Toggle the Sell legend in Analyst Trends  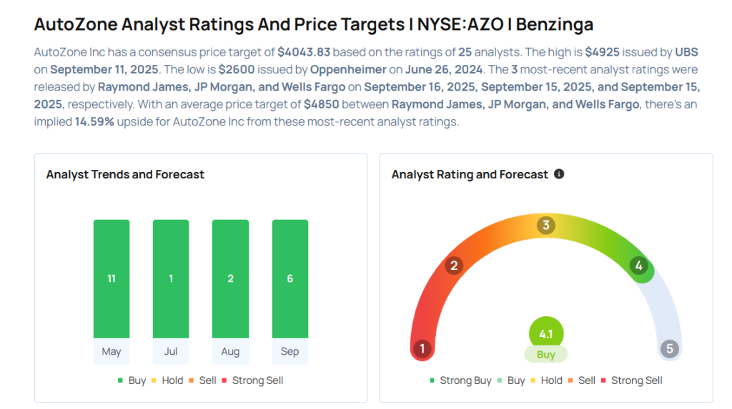(202, 380)
